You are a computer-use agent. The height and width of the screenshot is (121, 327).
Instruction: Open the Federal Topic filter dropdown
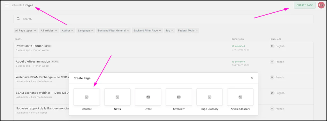coord(188,30)
